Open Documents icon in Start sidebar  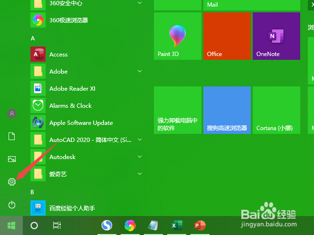point(11,136)
